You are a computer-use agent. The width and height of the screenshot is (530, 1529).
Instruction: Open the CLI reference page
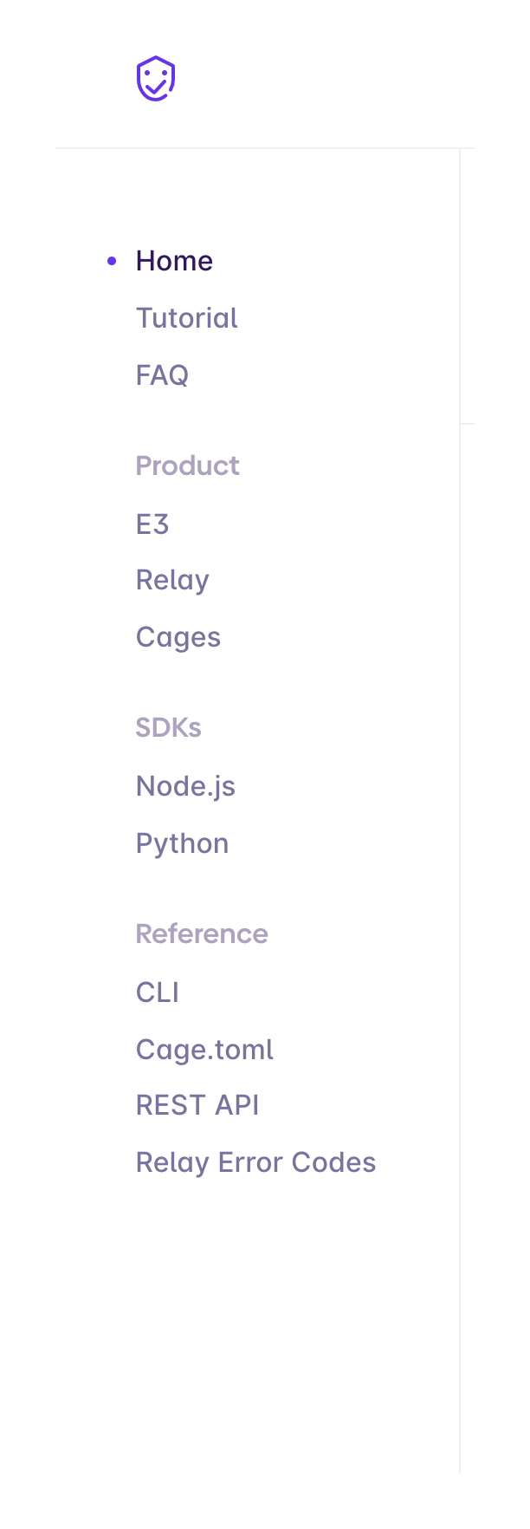click(x=157, y=992)
